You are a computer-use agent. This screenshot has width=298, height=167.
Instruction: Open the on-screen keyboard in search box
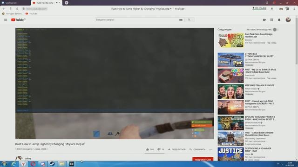[181, 19]
